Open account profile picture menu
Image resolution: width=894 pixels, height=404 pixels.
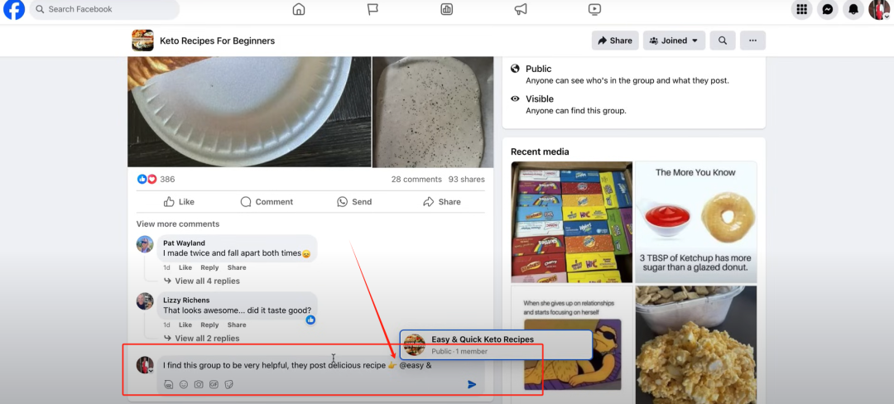pyautogui.click(x=879, y=10)
